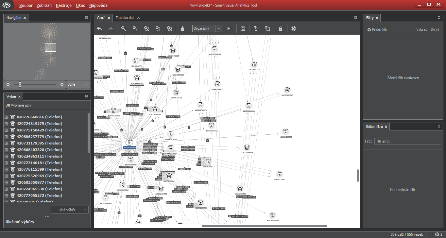Switch to the Tabulka dat tab
This screenshot has height=238, width=446.
pos(125,18)
